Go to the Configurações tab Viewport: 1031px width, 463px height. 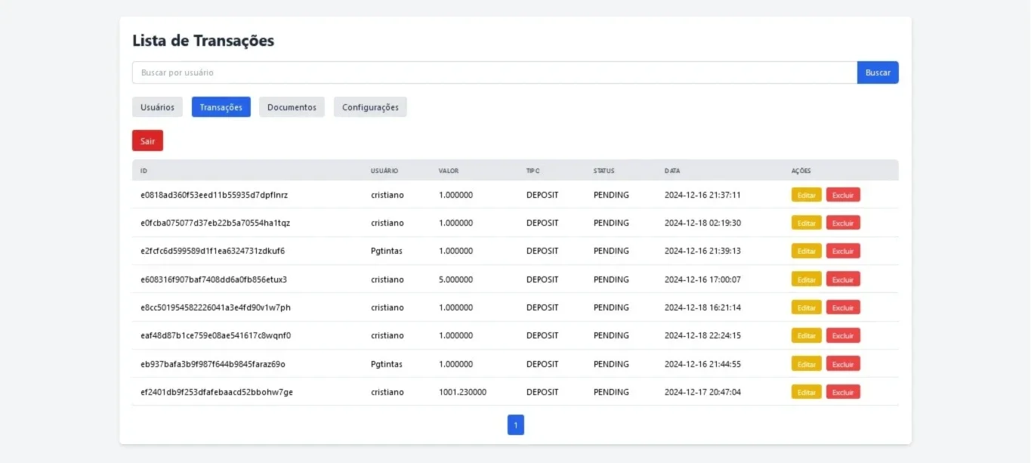[370, 107]
